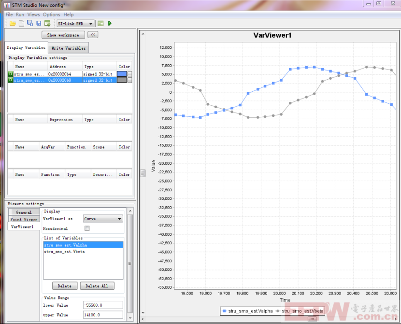Open the ST-Link SWD interface dropdown
This screenshot has height=324, width=401.
click(75, 24)
